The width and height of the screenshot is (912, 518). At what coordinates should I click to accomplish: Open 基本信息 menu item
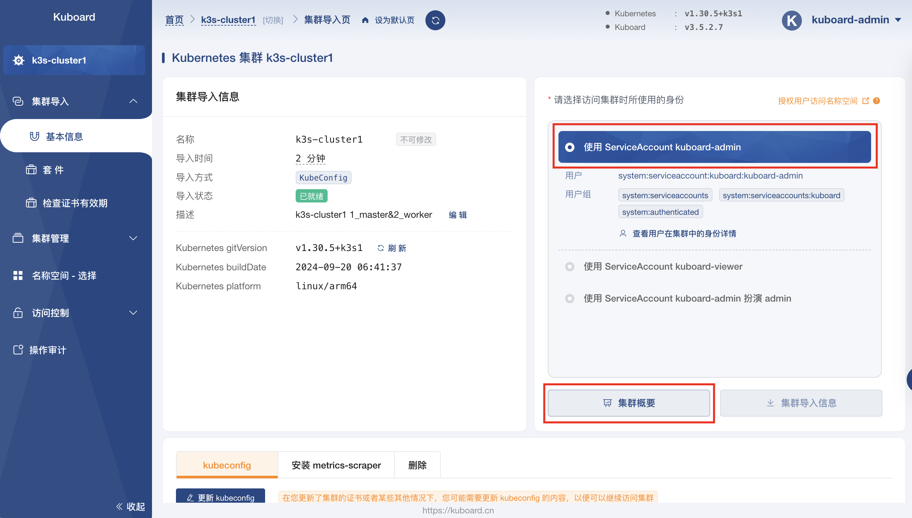point(76,136)
